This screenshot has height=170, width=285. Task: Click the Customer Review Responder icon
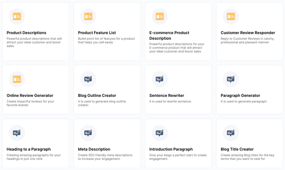[x=231, y=17]
